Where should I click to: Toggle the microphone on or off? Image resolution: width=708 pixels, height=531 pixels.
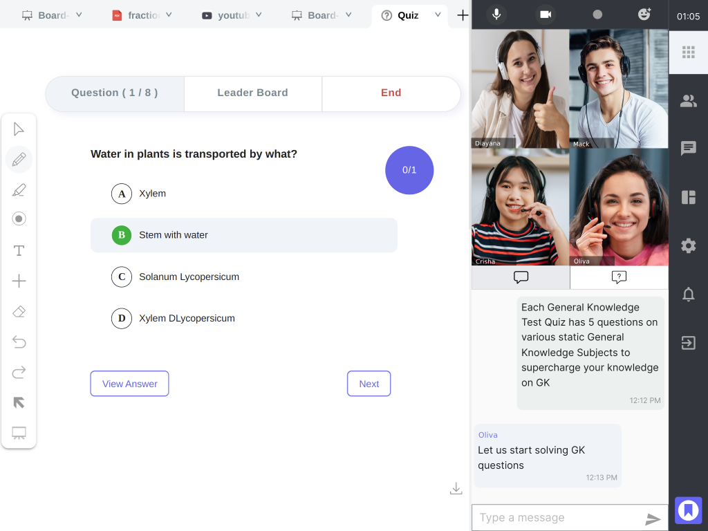(x=496, y=15)
